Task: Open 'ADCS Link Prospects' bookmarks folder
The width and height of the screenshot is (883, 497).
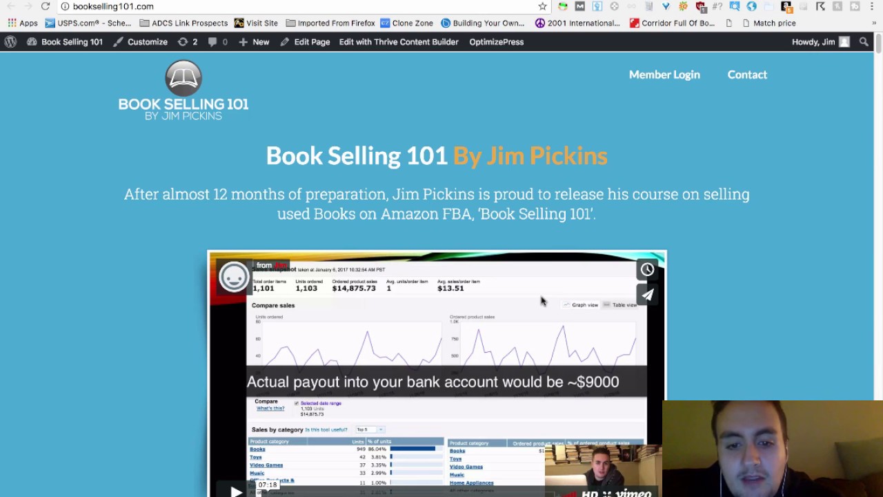Action: (183, 23)
